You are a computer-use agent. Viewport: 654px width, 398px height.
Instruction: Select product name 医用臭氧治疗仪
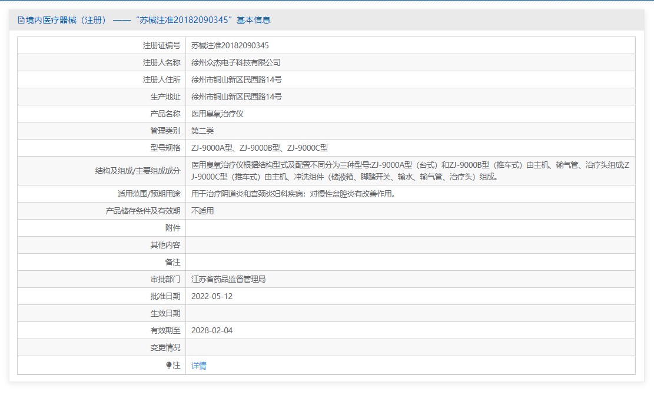[217, 114]
